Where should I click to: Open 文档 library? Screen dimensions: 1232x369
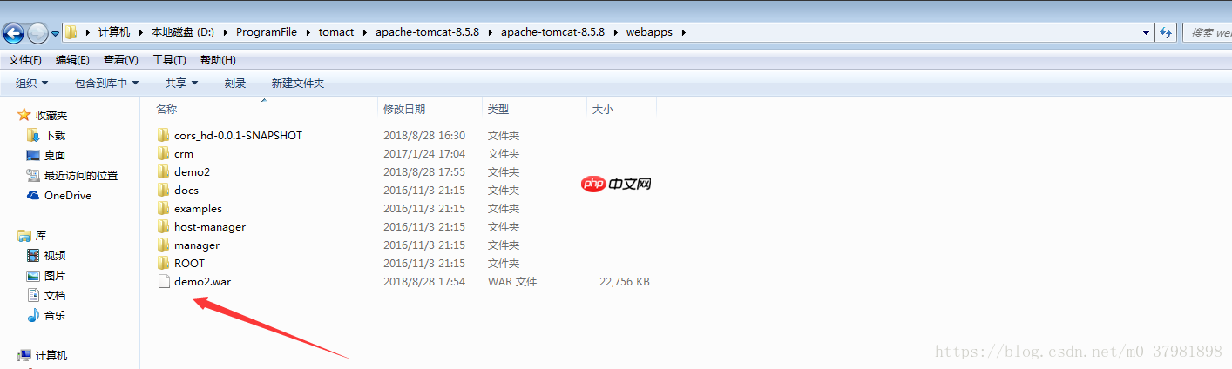tap(55, 295)
